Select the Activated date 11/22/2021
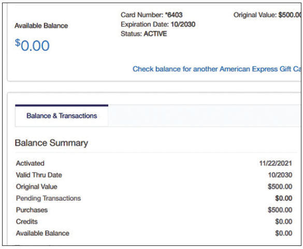The height and width of the screenshot is (249, 303). point(276,163)
